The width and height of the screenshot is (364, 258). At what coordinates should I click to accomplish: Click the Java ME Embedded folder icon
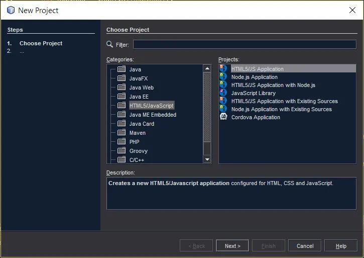pyautogui.click(x=122, y=114)
